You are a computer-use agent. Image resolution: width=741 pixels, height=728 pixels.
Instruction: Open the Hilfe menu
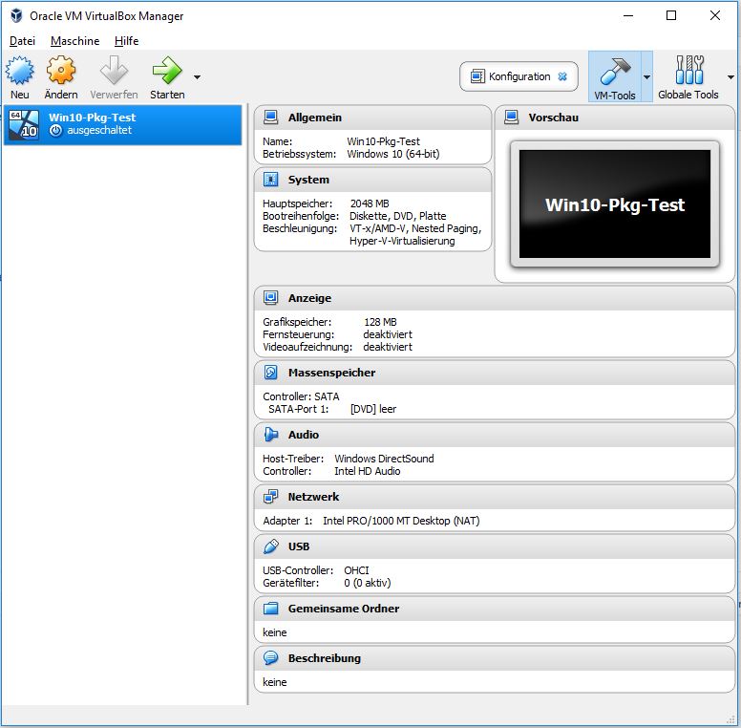click(127, 41)
